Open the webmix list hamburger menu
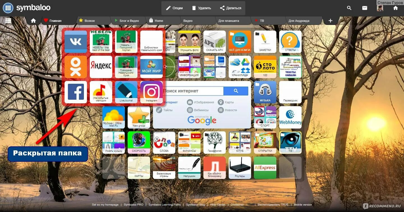The image size is (404, 212). (x=8, y=20)
